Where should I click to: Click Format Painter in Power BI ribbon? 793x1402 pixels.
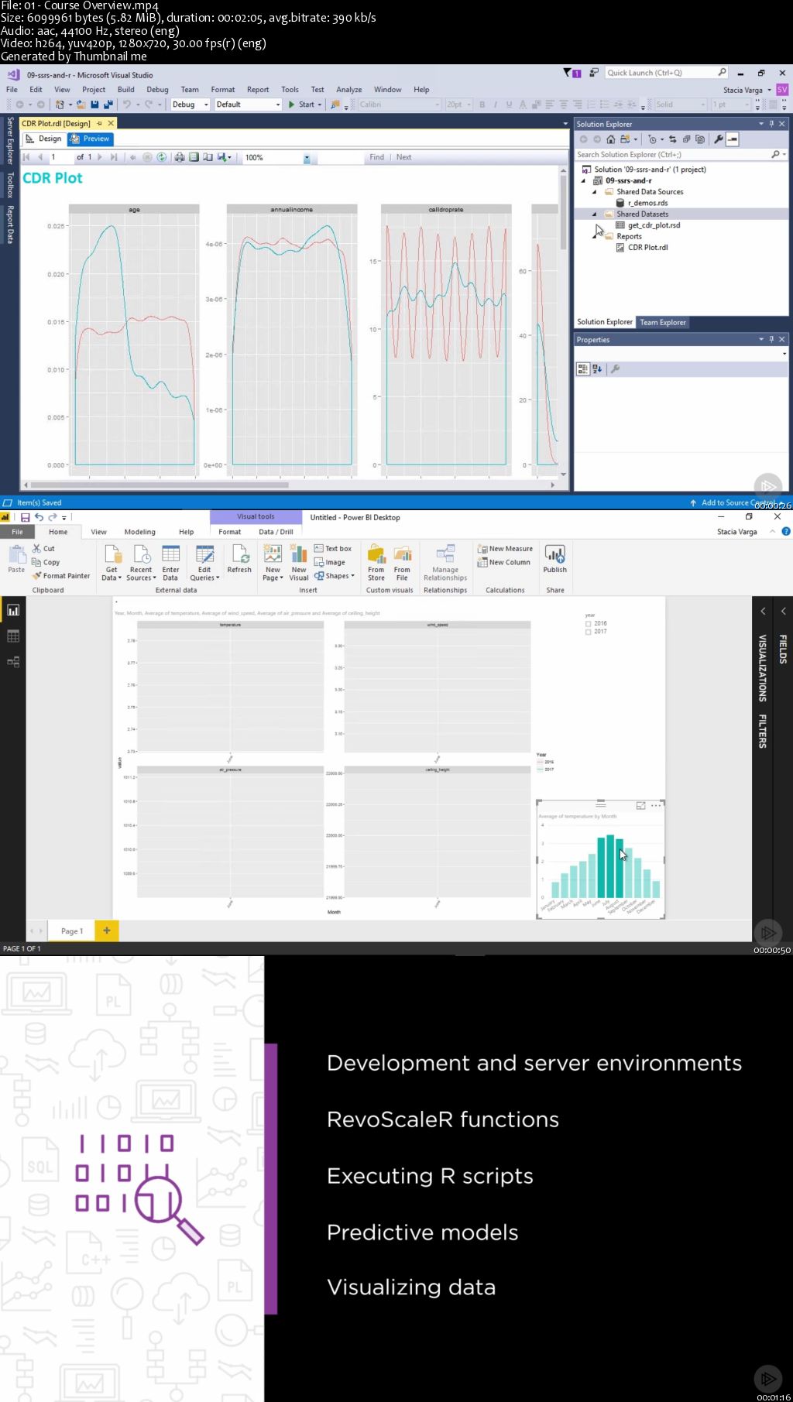tap(61, 576)
